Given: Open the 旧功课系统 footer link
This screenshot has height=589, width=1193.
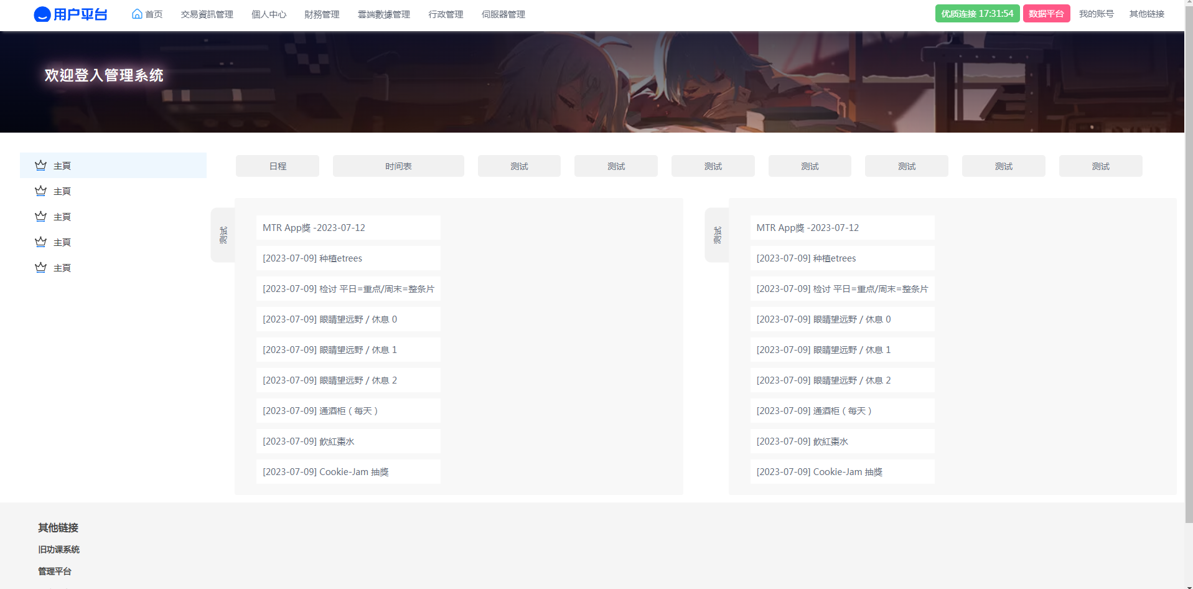Looking at the screenshot, I should tap(58, 549).
